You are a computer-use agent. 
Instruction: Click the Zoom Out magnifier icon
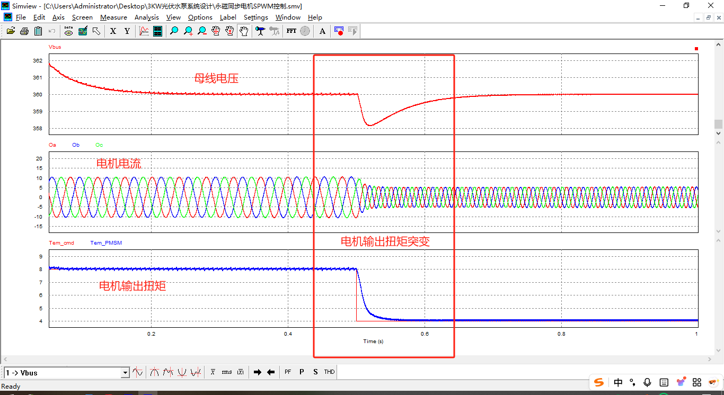coord(202,31)
